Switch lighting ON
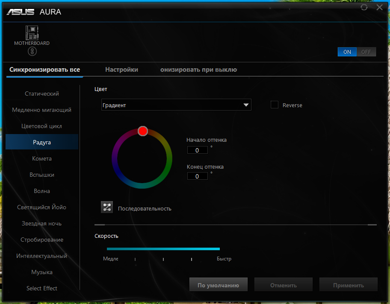This screenshot has height=304, width=390. click(x=347, y=52)
